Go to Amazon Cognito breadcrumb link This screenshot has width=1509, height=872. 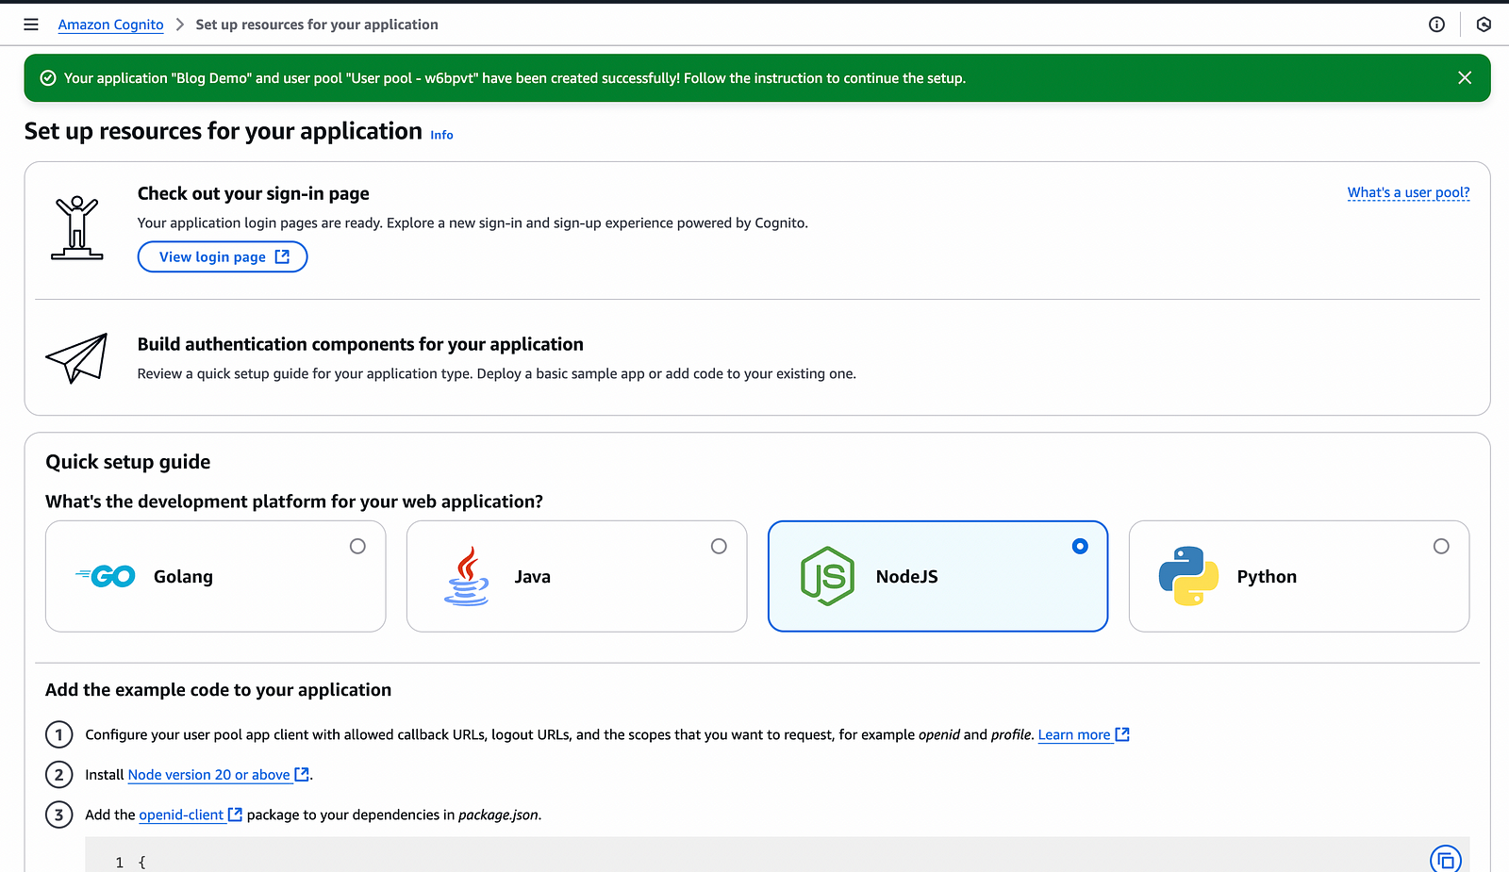click(x=110, y=25)
